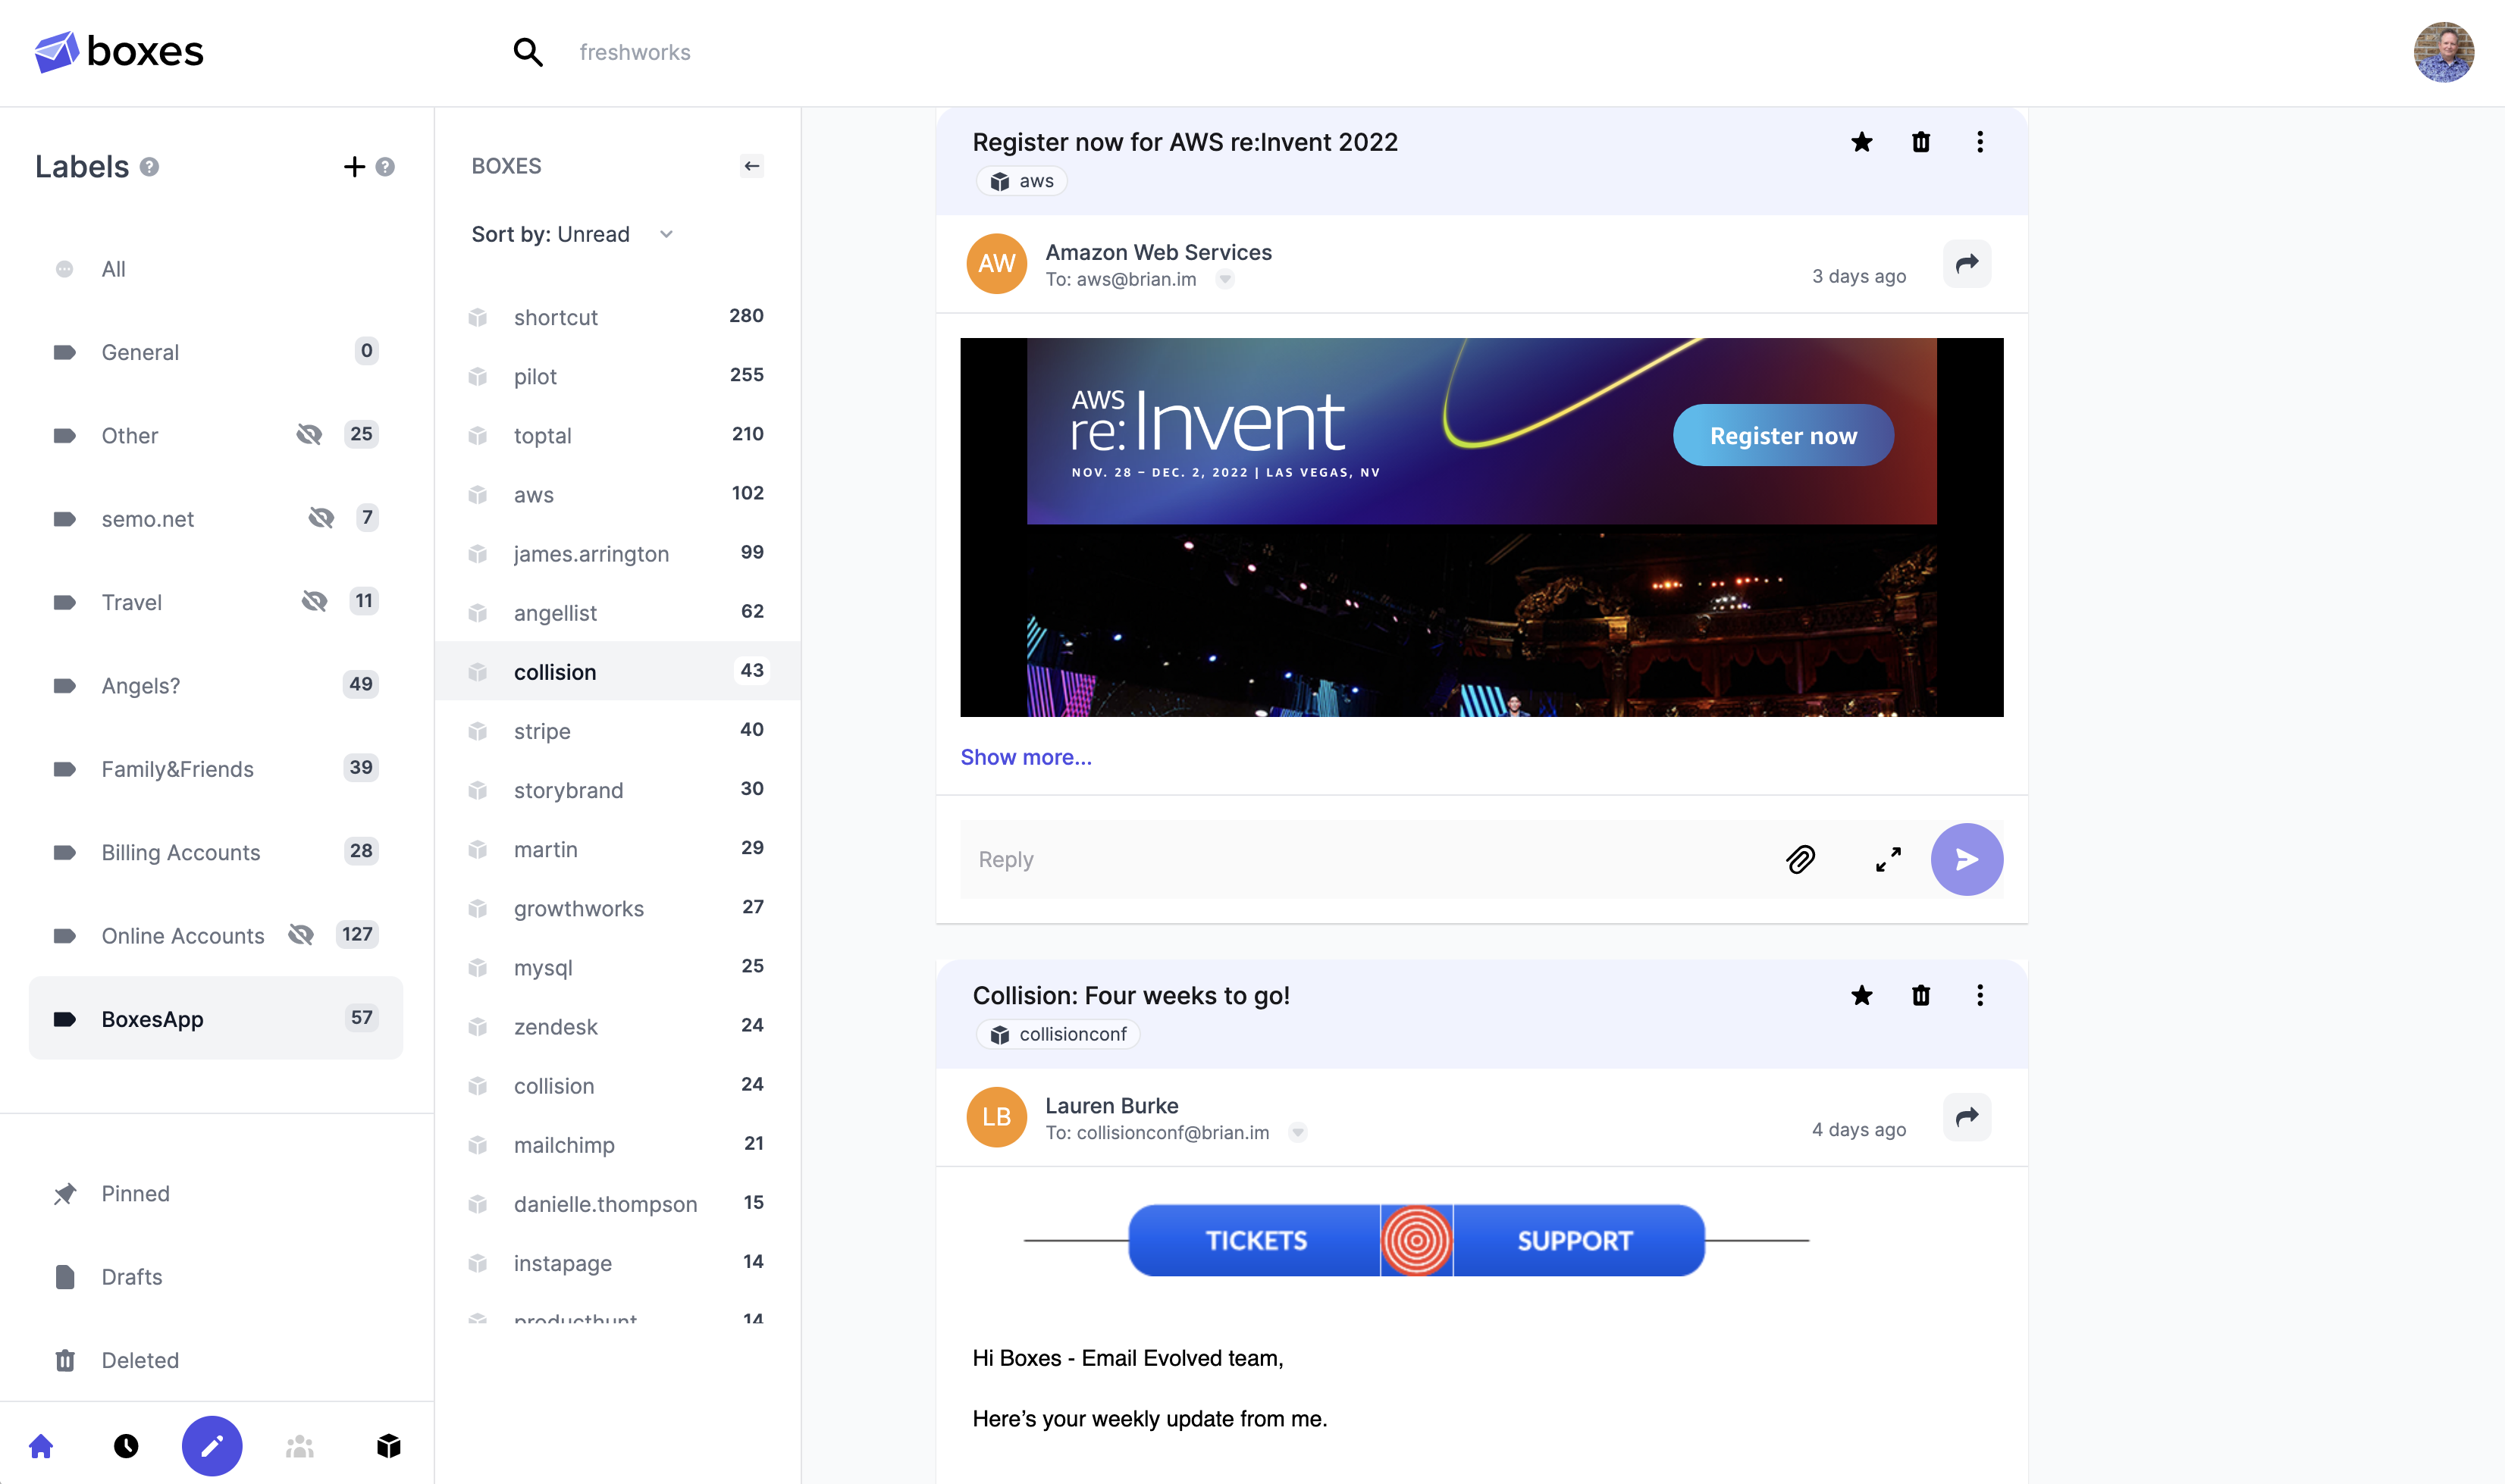Toggle visibility of the Travel label
Screen dimensions: 2505x1484
tap(314, 601)
